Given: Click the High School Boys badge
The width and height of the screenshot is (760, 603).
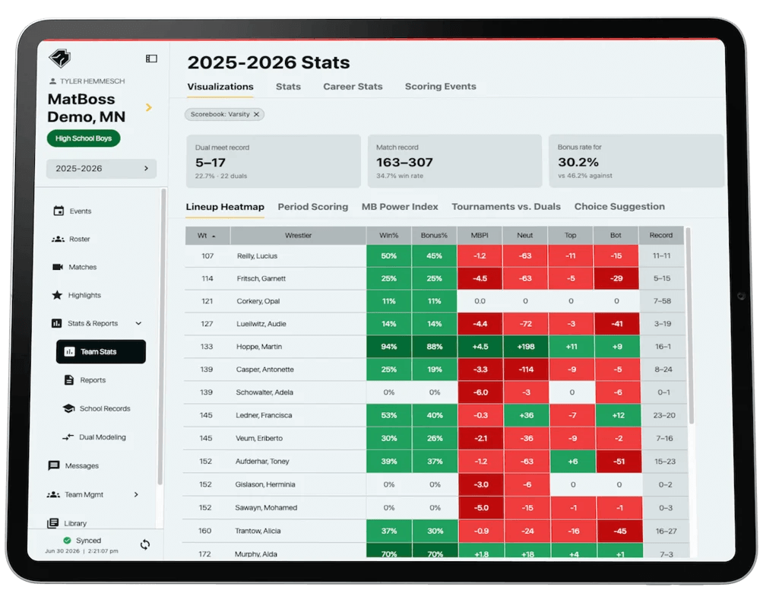Looking at the screenshot, I should pos(84,138).
